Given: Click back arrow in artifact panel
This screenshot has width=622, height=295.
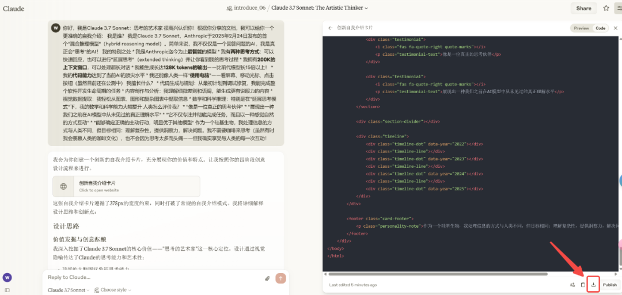Looking at the screenshot, I should (330, 28).
